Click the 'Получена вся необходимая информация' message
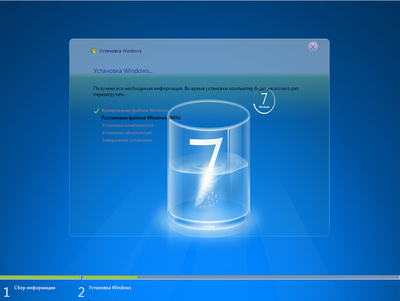Screen dimensions: 400x301 pos(196,91)
